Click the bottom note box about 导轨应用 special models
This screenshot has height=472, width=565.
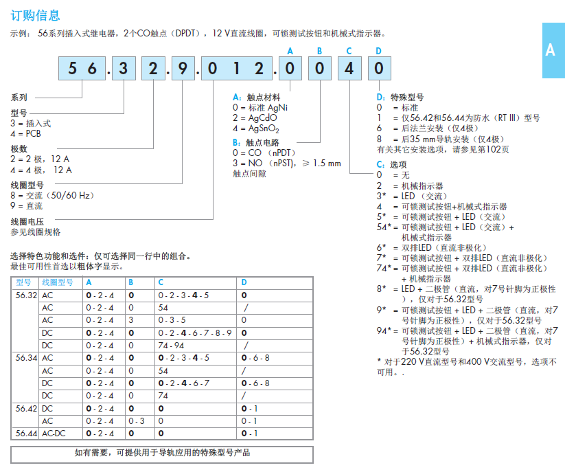[x=162, y=453]
